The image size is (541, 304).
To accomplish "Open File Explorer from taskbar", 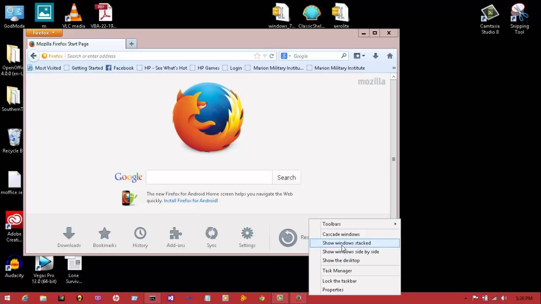I will [43, 298].
